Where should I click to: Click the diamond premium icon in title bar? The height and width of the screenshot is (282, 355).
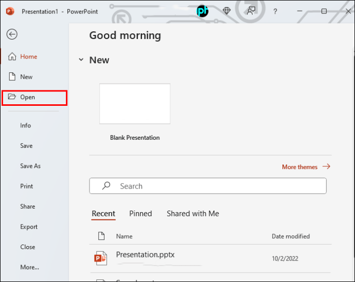point(227,11)
